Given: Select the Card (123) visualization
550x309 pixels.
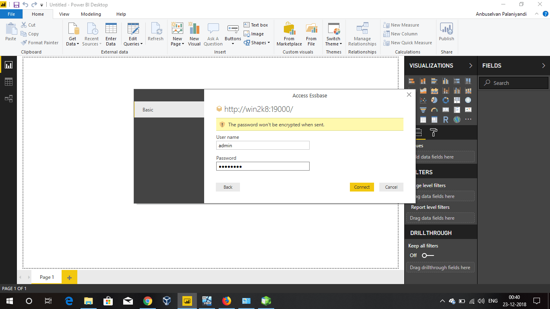Looking at the screenshot, I should tap(446, 110).
